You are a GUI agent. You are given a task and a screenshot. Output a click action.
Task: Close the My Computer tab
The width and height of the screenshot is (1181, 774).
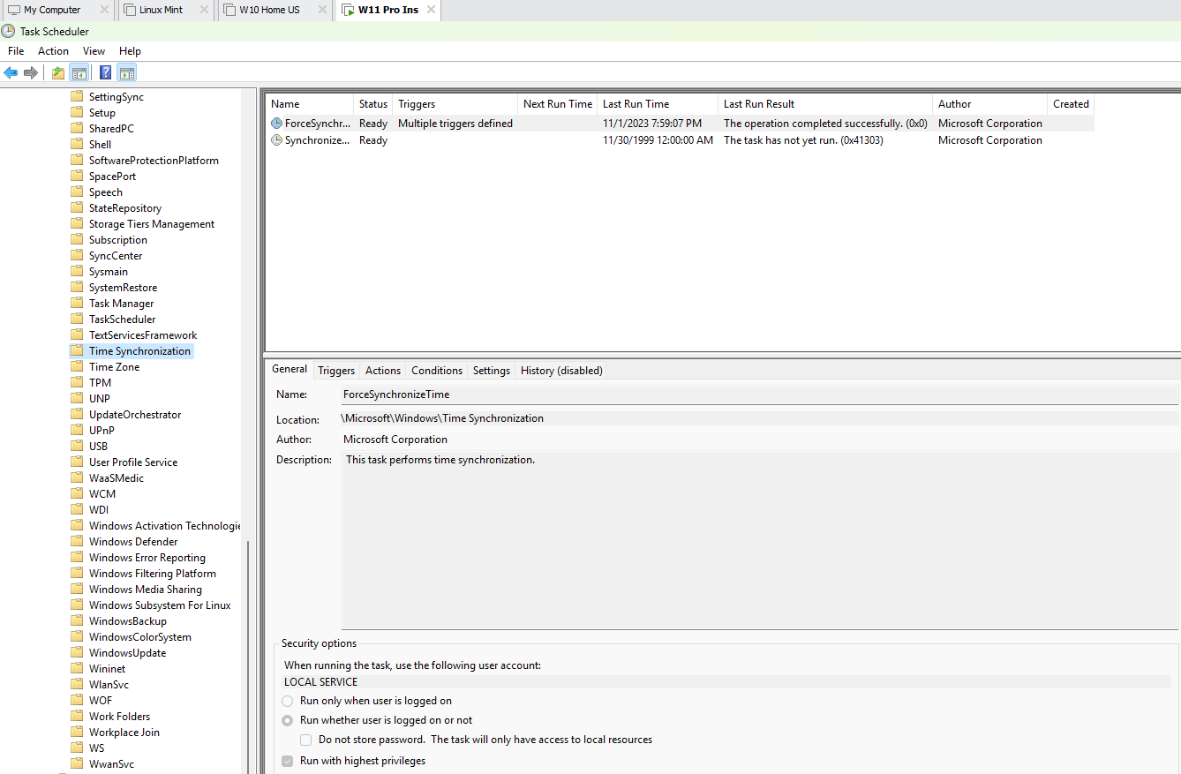point(104,10)
